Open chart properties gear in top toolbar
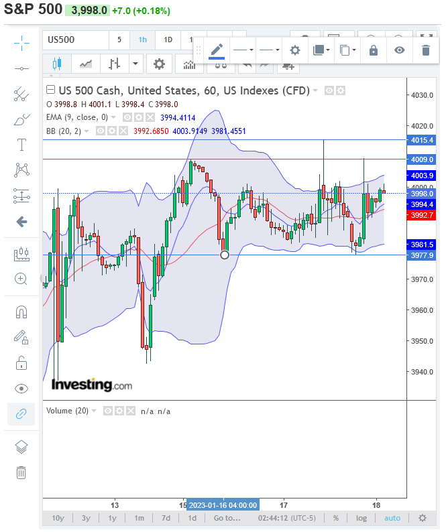This screenshot has height=532, width=446. (x=159, y=64)
